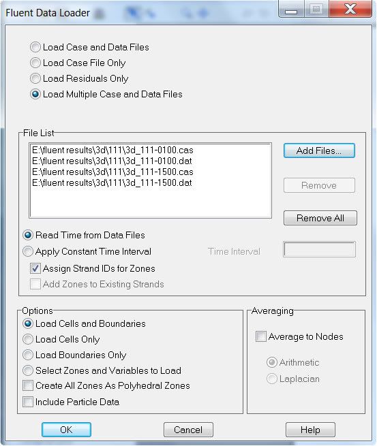Select 3d_111-0100.cas in file list
377x446 pixels.
pos(112,150)
